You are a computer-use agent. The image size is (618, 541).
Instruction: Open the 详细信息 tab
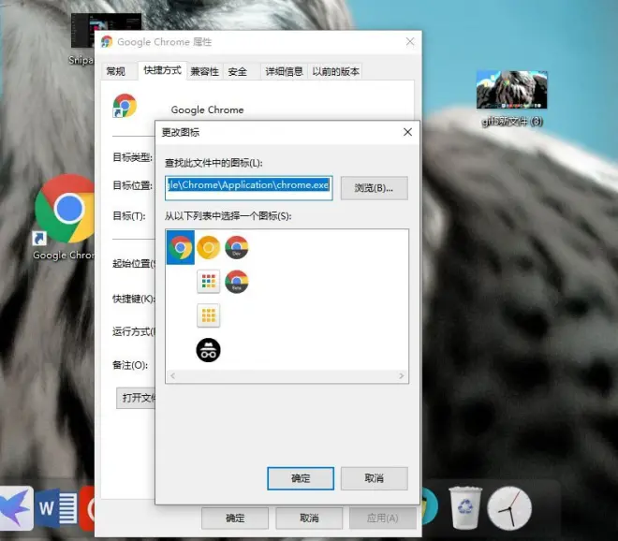[x=284, y=72]
